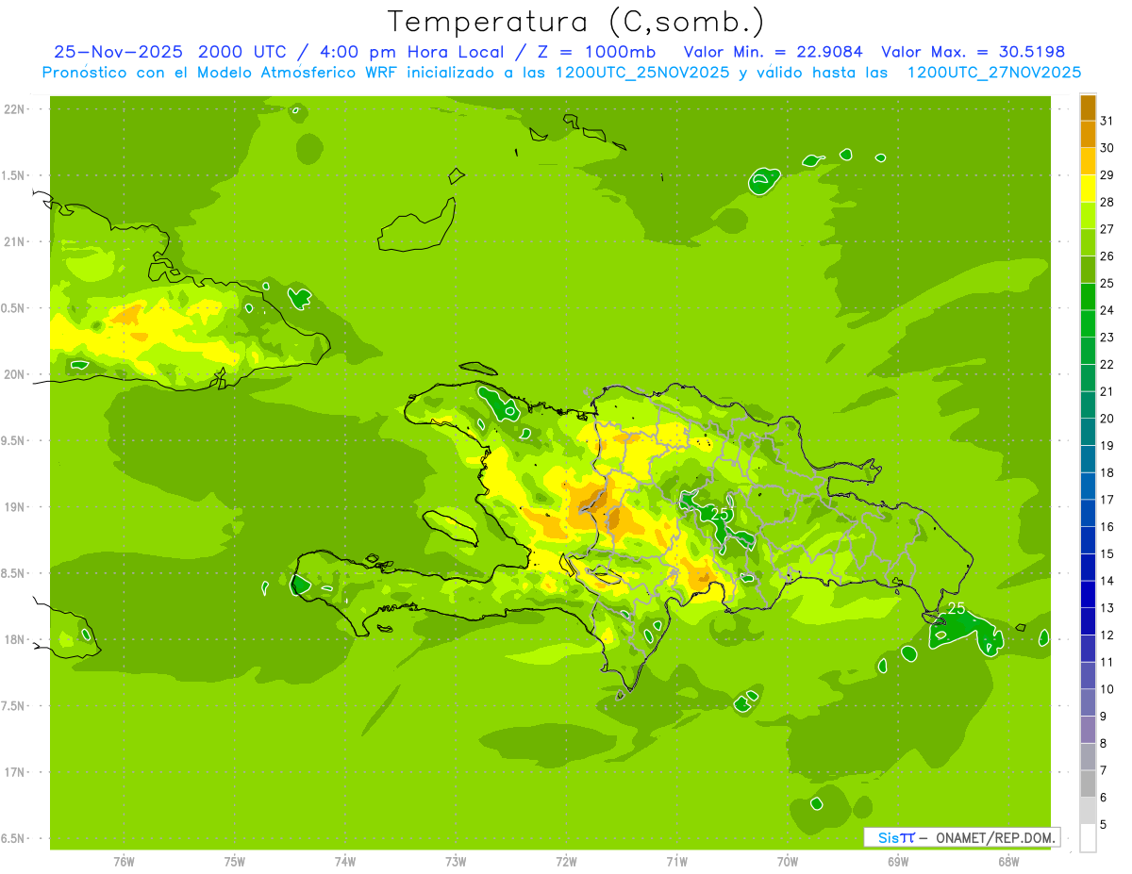Click the legend value '27' on color bar
Screen dimensions: 1132x874
1107,228
